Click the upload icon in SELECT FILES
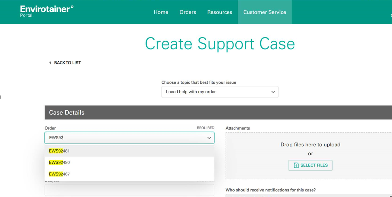 point(296,165)
